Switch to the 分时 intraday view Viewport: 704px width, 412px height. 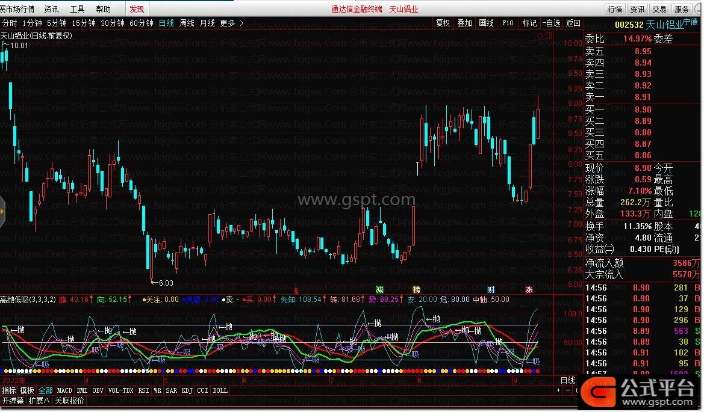point(10,23)
